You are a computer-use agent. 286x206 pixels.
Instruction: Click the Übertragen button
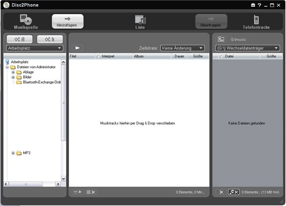[211, 21]
